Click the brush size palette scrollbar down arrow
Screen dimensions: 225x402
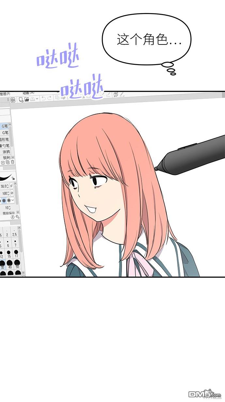coord(23,273)
